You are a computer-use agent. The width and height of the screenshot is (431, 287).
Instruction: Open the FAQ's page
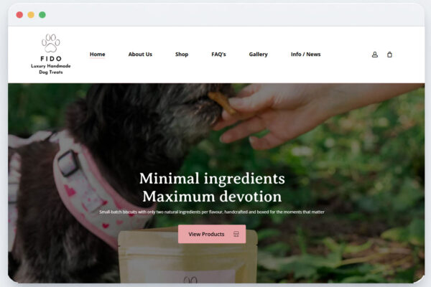pos(218,55)
